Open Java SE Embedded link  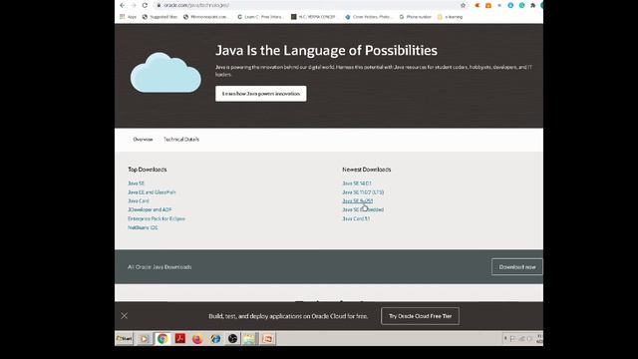click(363, 209)
